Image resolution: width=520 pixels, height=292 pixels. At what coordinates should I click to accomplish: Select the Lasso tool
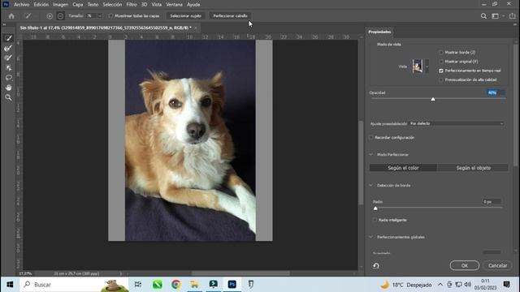click(x=8, y=78)
